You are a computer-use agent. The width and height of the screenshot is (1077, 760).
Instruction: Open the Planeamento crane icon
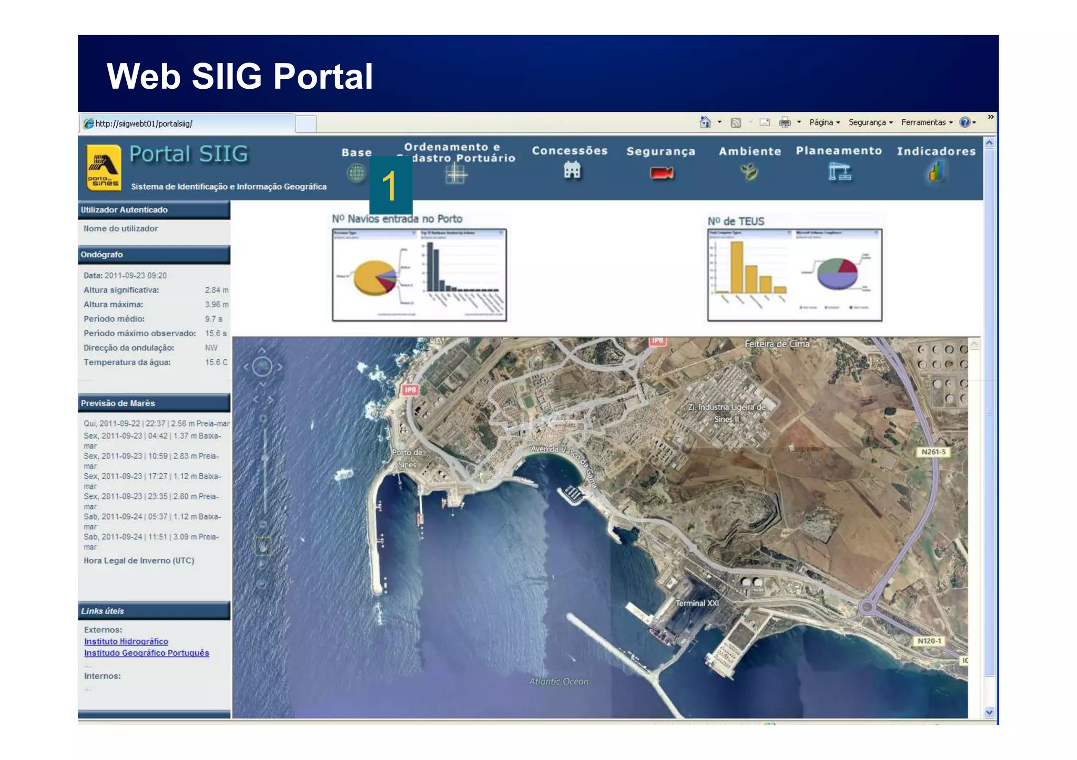839,172
